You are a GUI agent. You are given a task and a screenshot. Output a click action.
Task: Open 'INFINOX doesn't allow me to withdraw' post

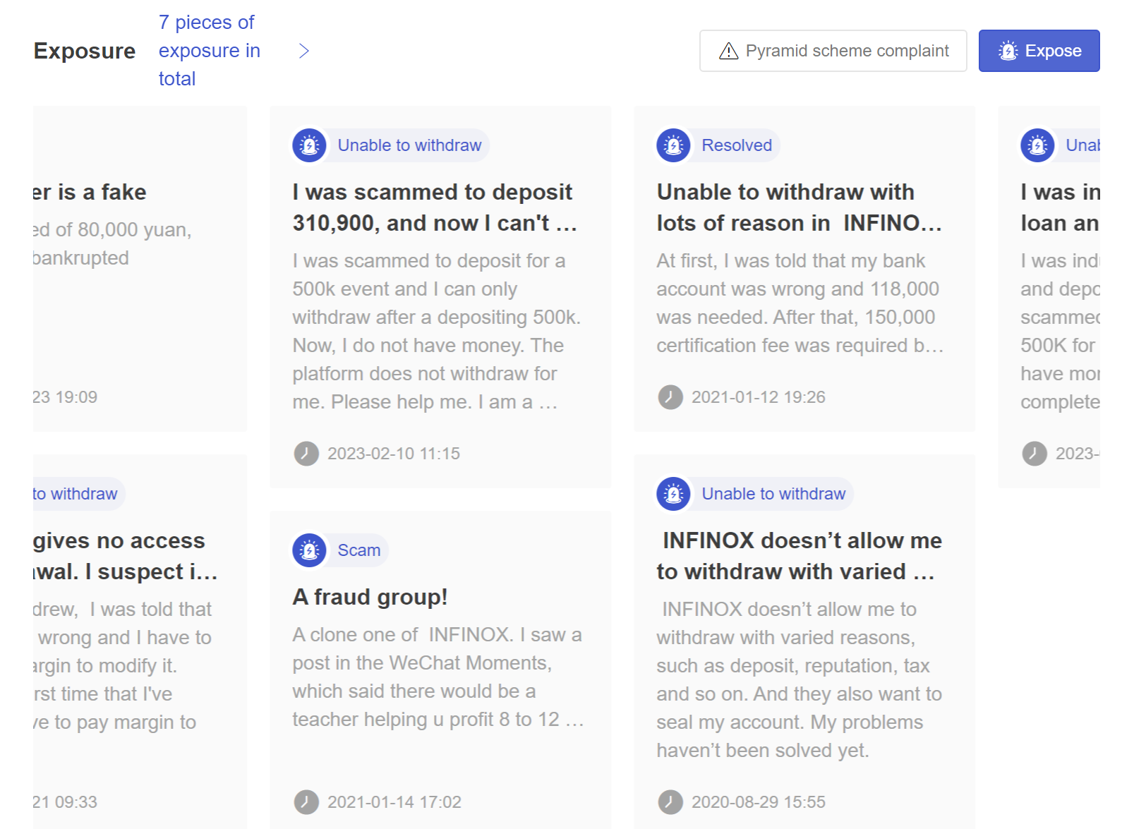coord(800,556)
